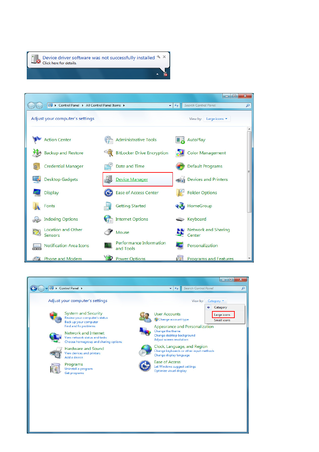Open the Default Programs icon

(180, 166)
